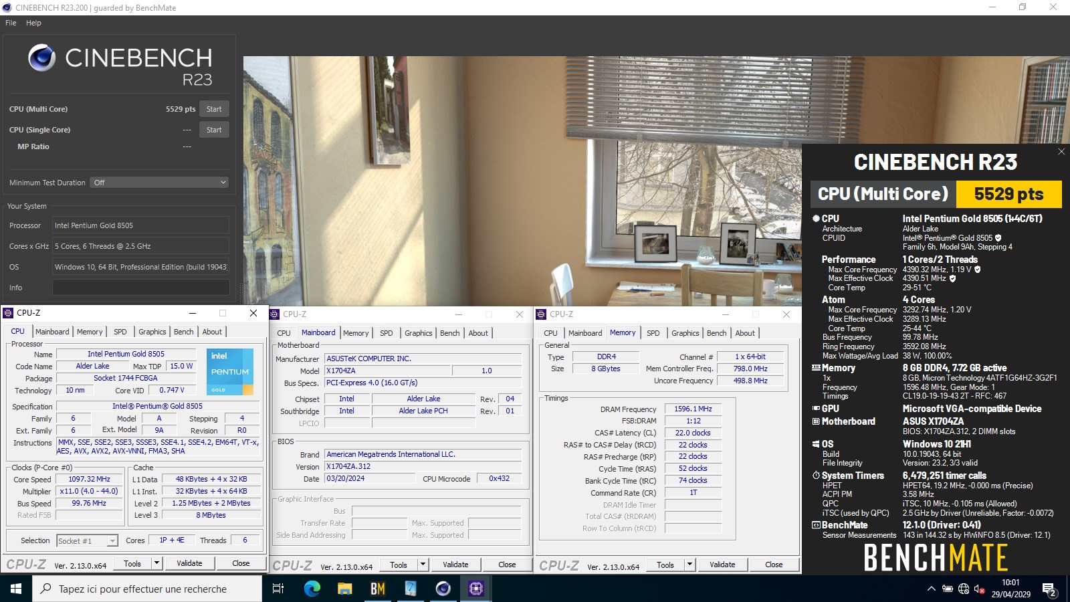Open About tab in first CPU-Z window
The height and width of the screenshot is (602, 1070).
point(212,332)
